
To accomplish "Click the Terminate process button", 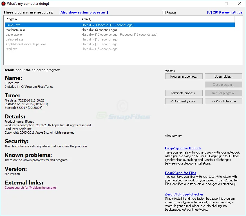I will pyautogui.click(x=184, y=93).
